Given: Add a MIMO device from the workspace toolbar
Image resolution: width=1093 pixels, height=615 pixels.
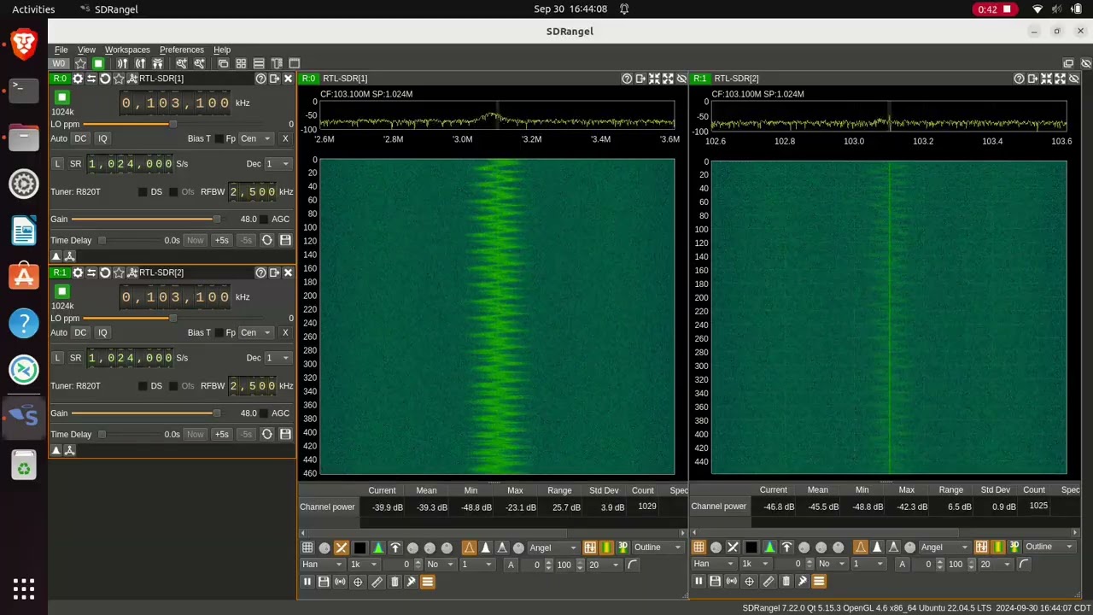Looking at the screenshot, I should coord(157,63).
